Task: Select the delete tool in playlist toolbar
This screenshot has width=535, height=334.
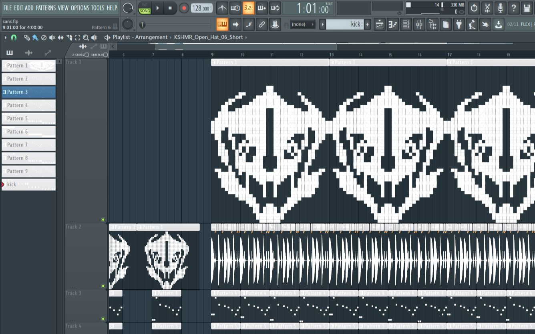Action: [44, 38]
